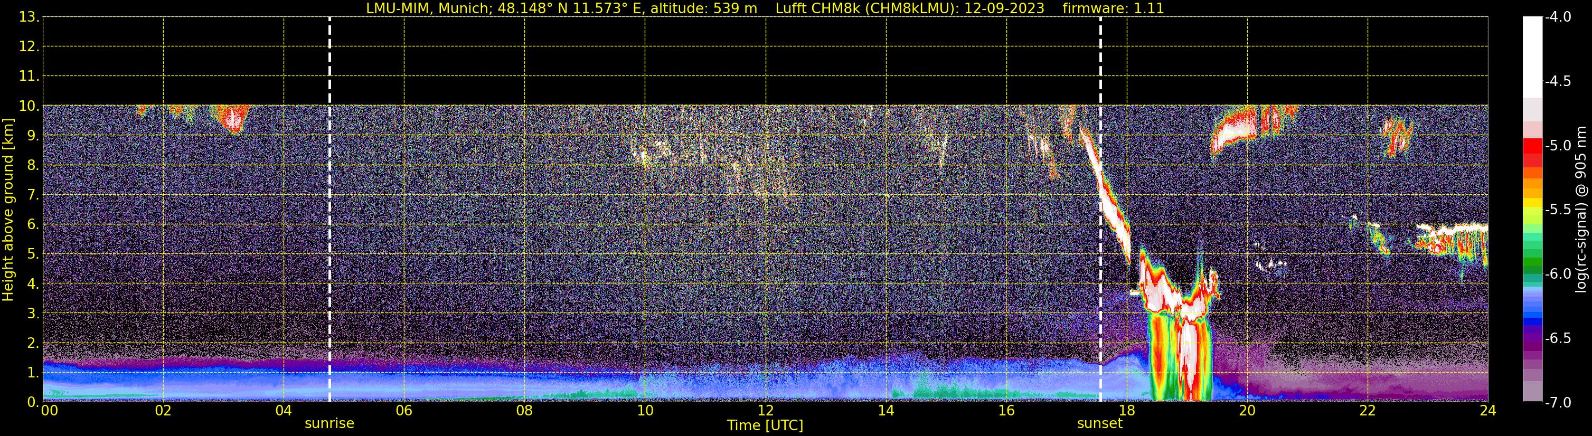This screenshot has width=1592, height=436.
Task: Click the white dashed sunrise marker line
Action: [329, 210]
